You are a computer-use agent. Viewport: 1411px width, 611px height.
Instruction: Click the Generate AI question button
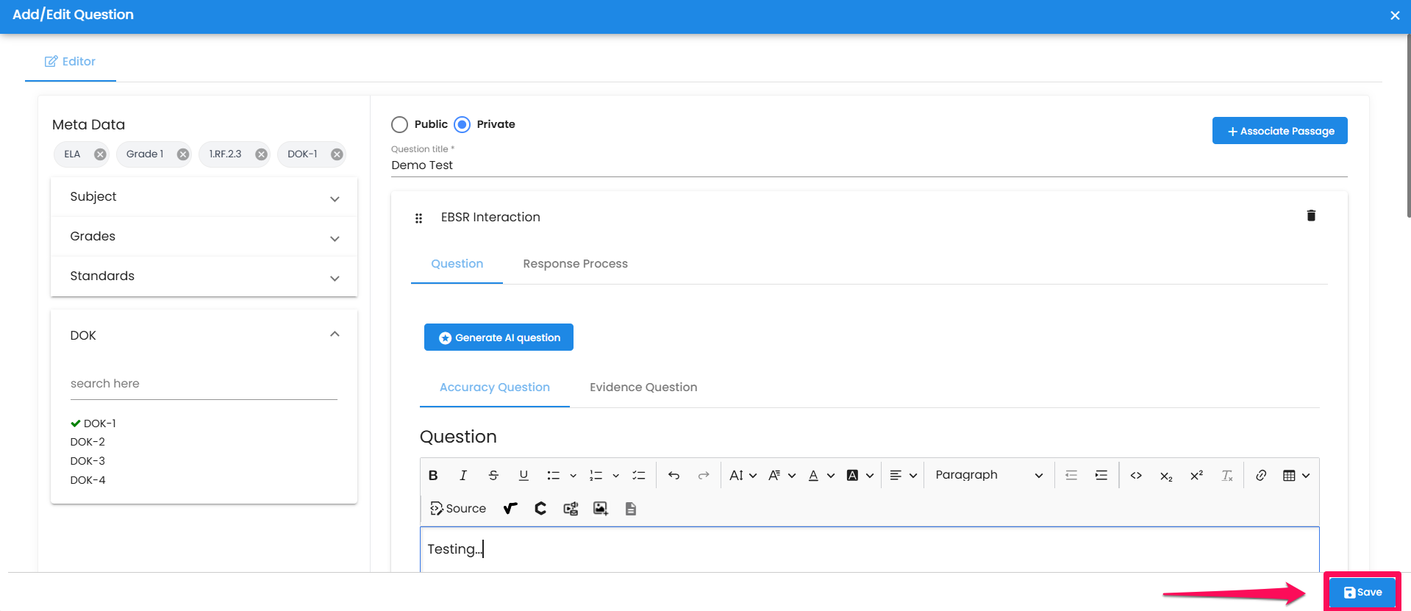coord(499,337)
